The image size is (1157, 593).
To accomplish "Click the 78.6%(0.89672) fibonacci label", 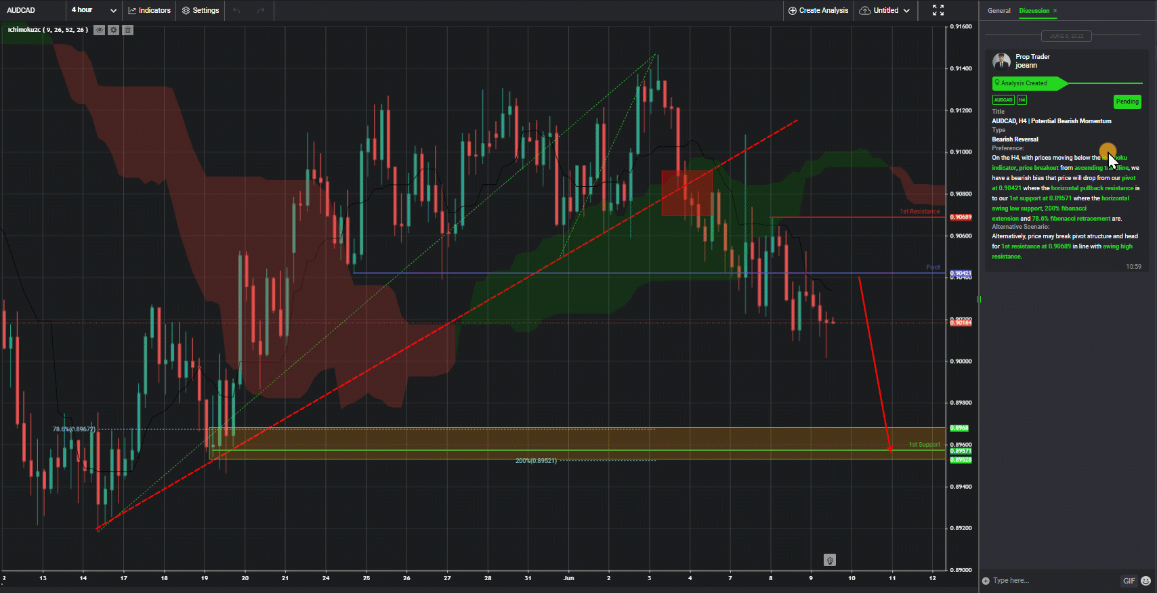I will coord(74,429).
